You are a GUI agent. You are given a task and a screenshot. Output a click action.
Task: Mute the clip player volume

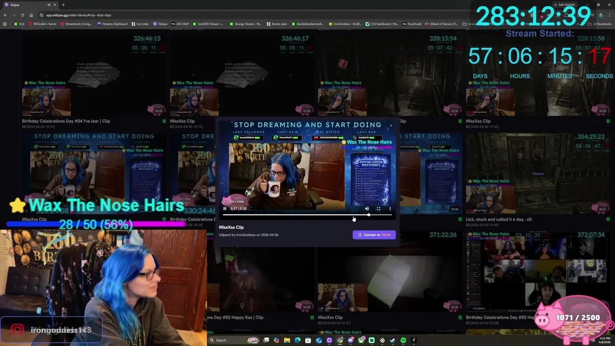click(x=367, y=209)
